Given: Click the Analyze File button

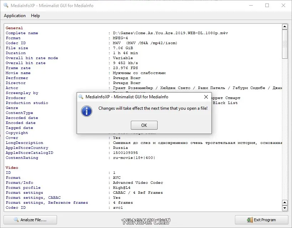Looking at the screenshot, I should (x=30, y=220).
